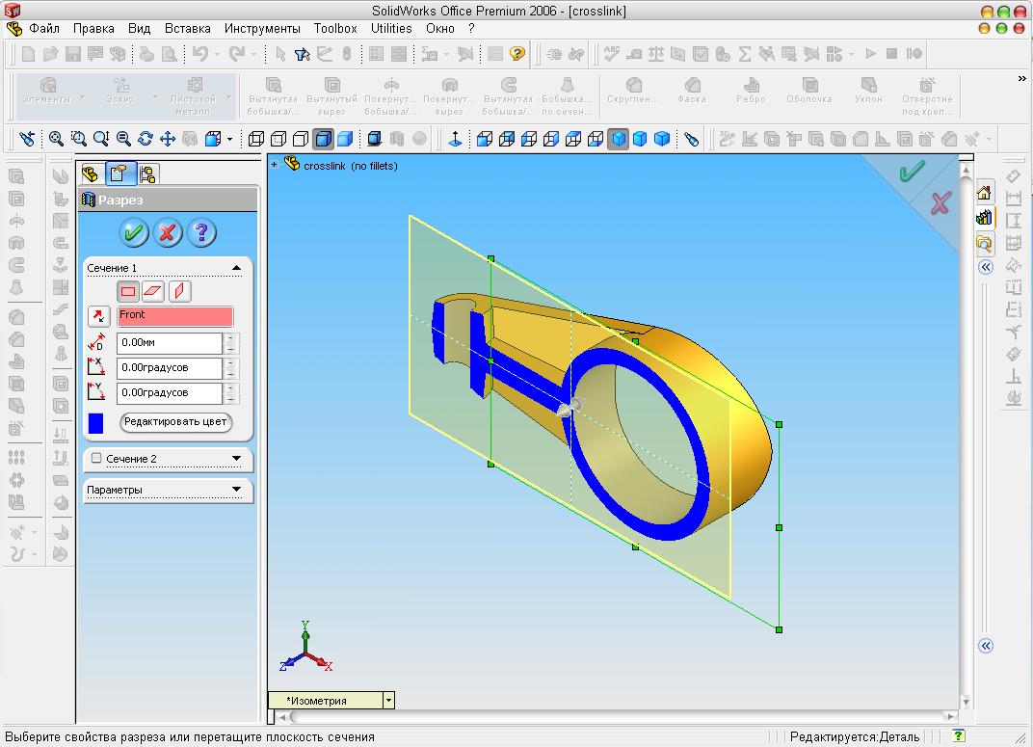Open the Вид menu
The image size is (1033, 747).
pyautogui.click(x=139, y=28)
